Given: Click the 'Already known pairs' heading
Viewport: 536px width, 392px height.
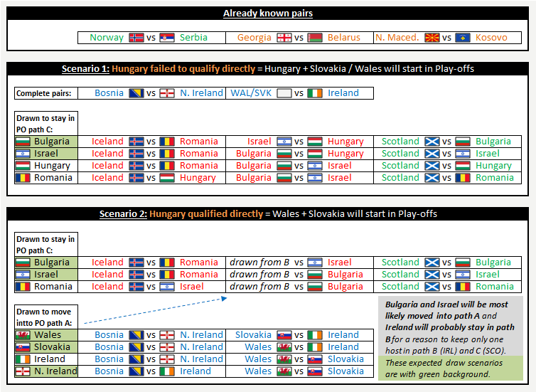Looking at the screenshot, I should 268,14.
